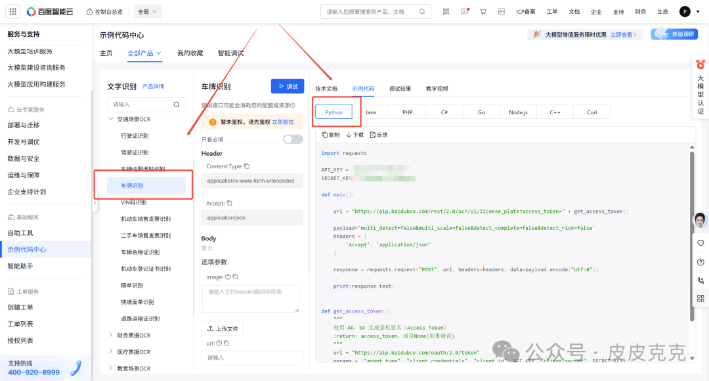Viewport: 709px width, 381px height.
Task: Switch language via the En icon
Action: 502,12
